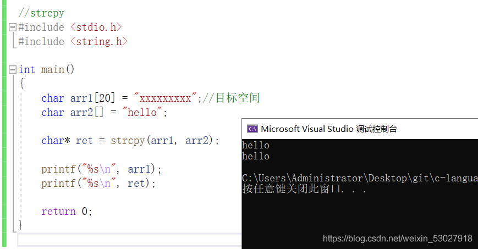Click the console window icon in title bar

point(252,129)
